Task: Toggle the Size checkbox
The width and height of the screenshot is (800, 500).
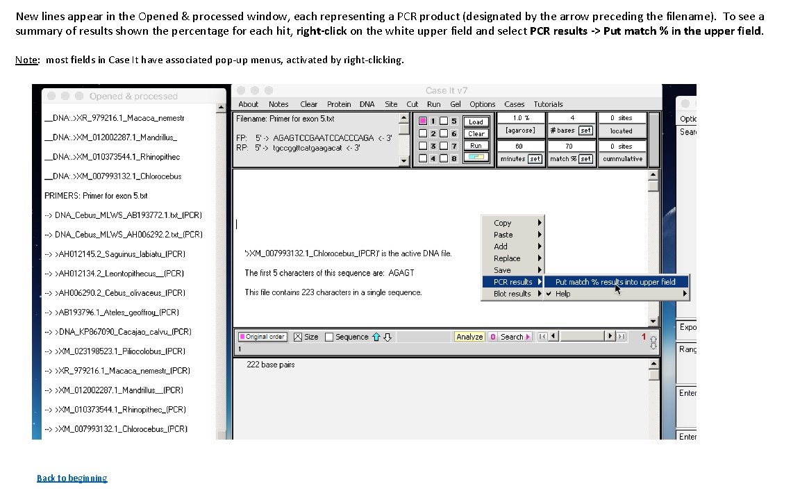Action: point(298,337)
